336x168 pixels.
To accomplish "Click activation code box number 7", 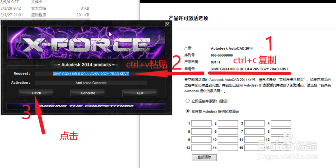I will 254,131.
